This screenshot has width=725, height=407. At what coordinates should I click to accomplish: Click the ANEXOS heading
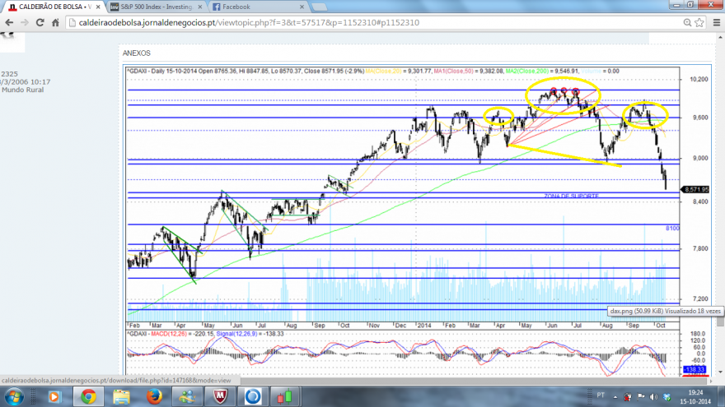click(x=137, y=53)
